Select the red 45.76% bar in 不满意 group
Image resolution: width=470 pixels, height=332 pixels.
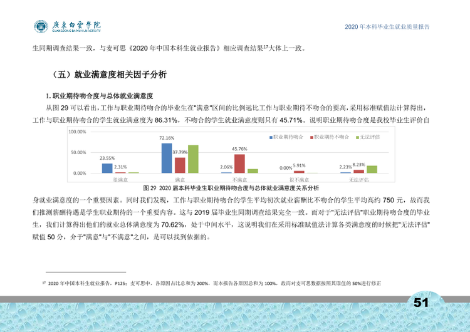[239, 163]
